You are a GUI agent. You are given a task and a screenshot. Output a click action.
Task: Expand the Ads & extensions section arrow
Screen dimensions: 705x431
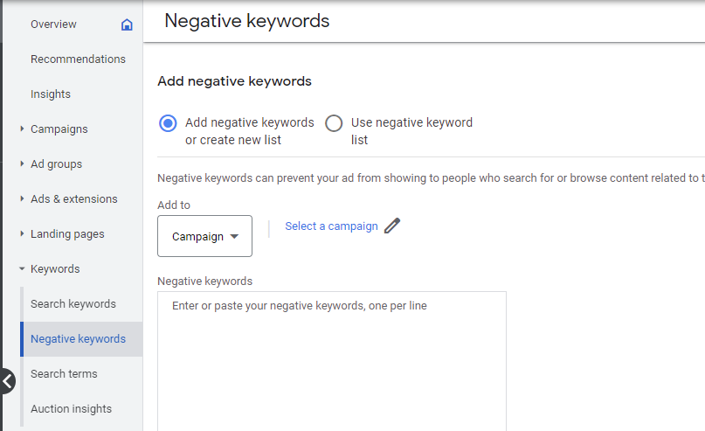22,198
